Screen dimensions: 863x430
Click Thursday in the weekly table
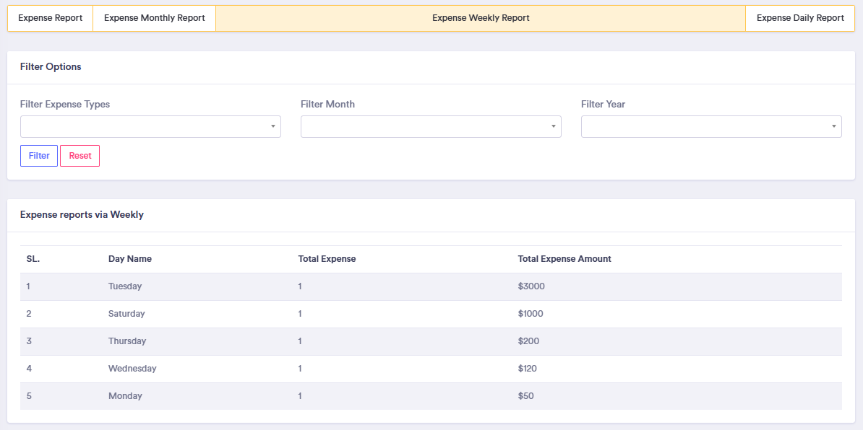[x=127, y=341]
